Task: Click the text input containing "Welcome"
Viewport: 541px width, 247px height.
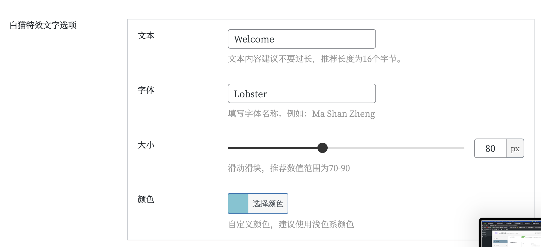Action: (x=301, y=39)
